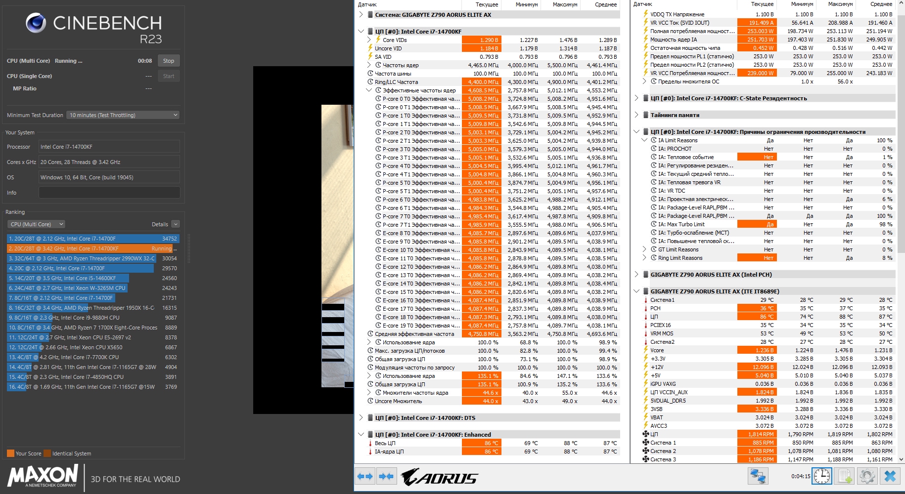Select the Uncore Множитель sensor row
Screen dimensions: 905x494
click(488, 401)
